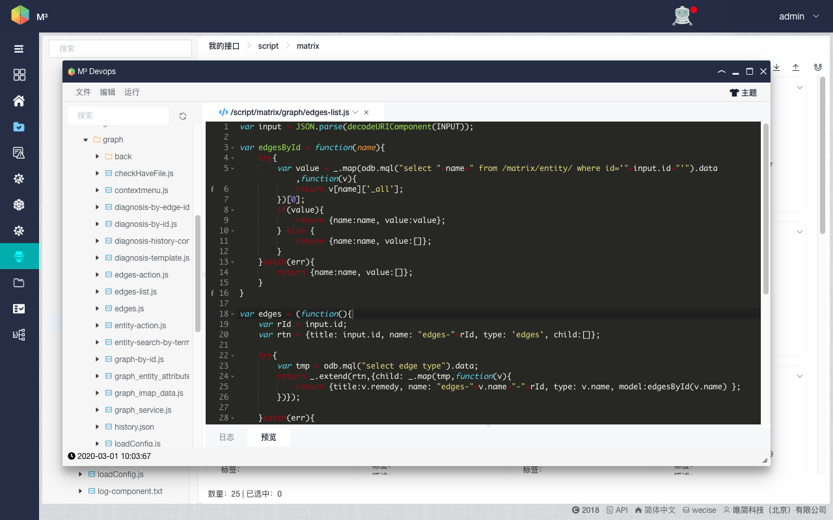Image resolution: width=833 pixels, height=520 pixels.
Task: Switch to the 日志 tab
Action: tap(226, 437)
